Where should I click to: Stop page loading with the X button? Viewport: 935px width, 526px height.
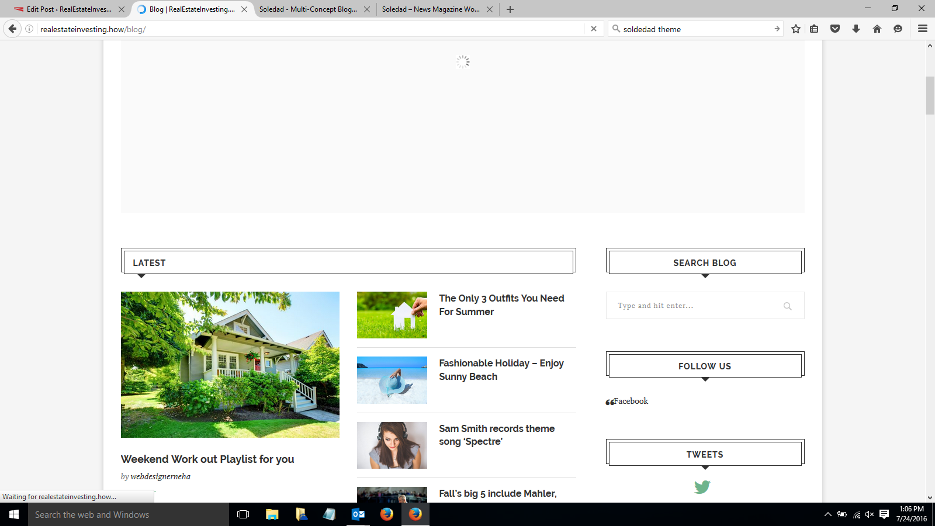click(x=594, y=29)
